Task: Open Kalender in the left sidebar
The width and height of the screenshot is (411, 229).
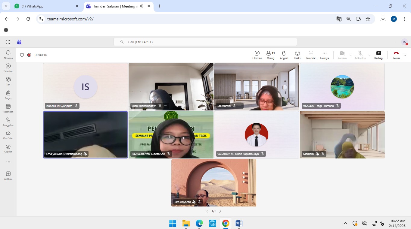Action: (8, 108)
